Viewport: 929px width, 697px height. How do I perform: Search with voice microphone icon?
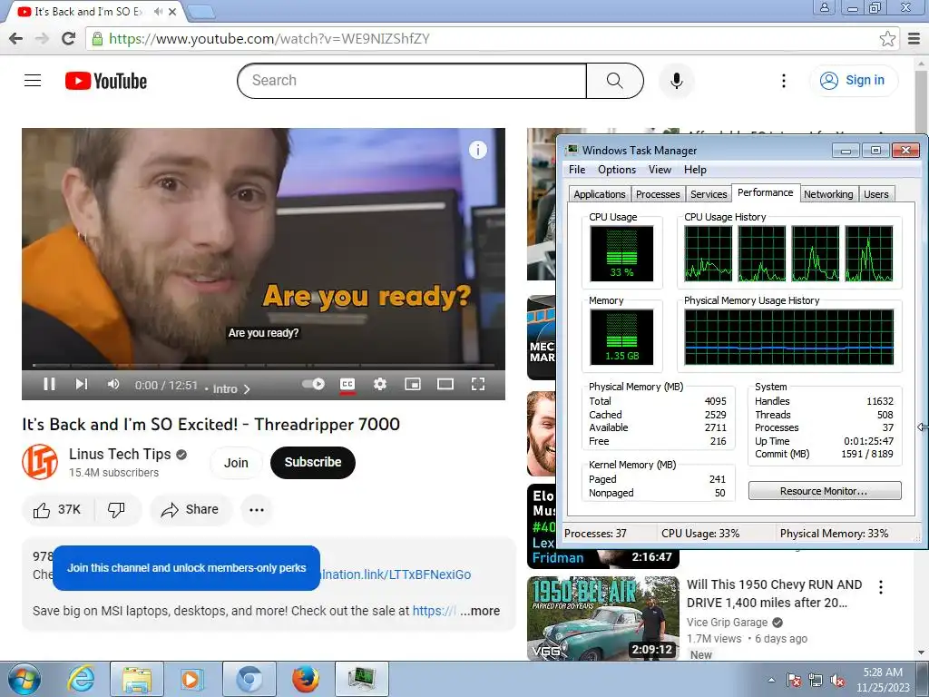[x=676, y=81]
